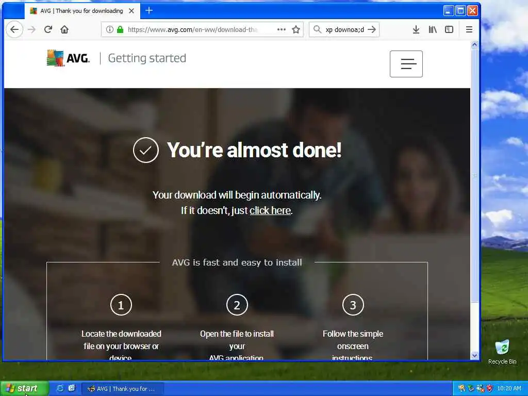Click the 10:20 AM taskbar clock
528x396 pixels.
509,389
